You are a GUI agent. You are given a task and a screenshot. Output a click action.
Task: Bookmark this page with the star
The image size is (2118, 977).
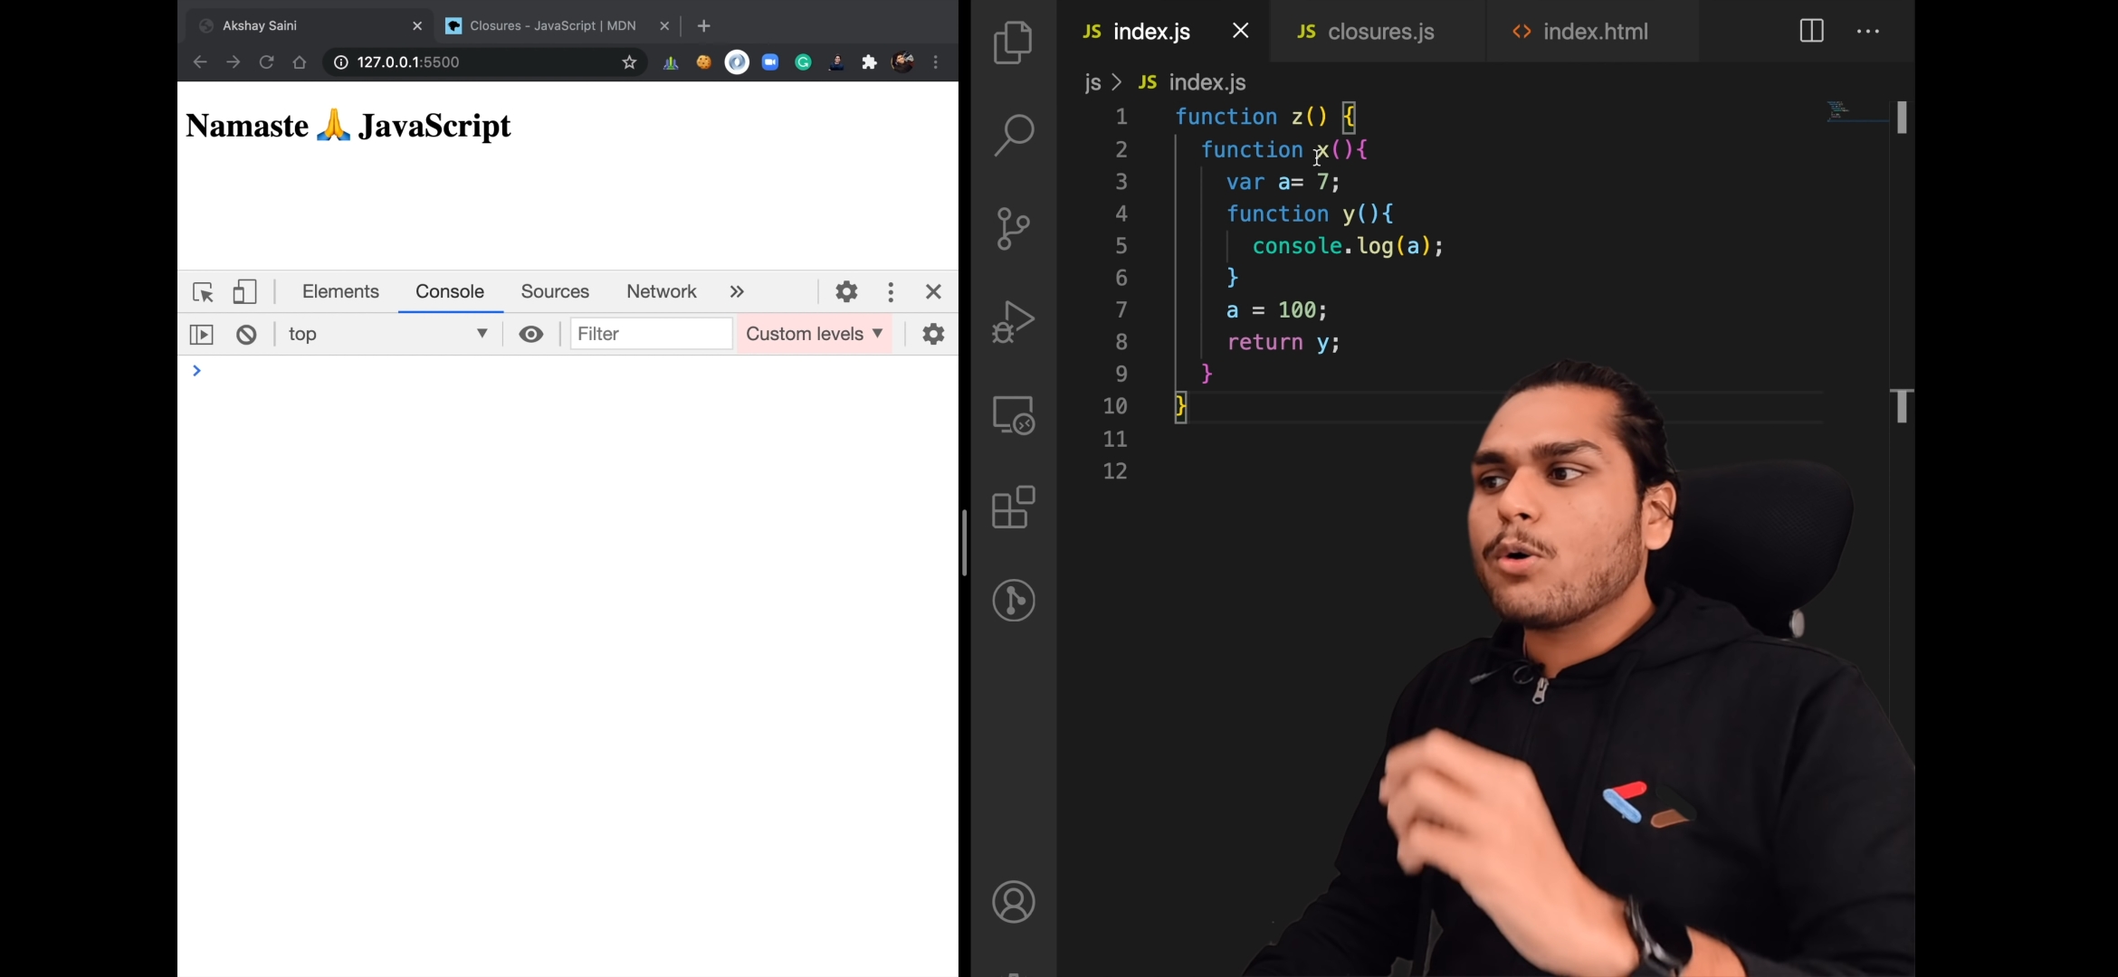pos(629,62)
